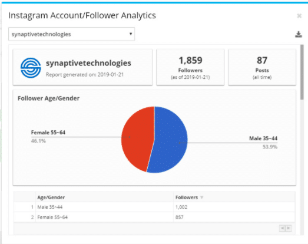308x244 pixels.
Task: Click the synaptivetechnologies account name heading
Action: (x=88, y=63)
